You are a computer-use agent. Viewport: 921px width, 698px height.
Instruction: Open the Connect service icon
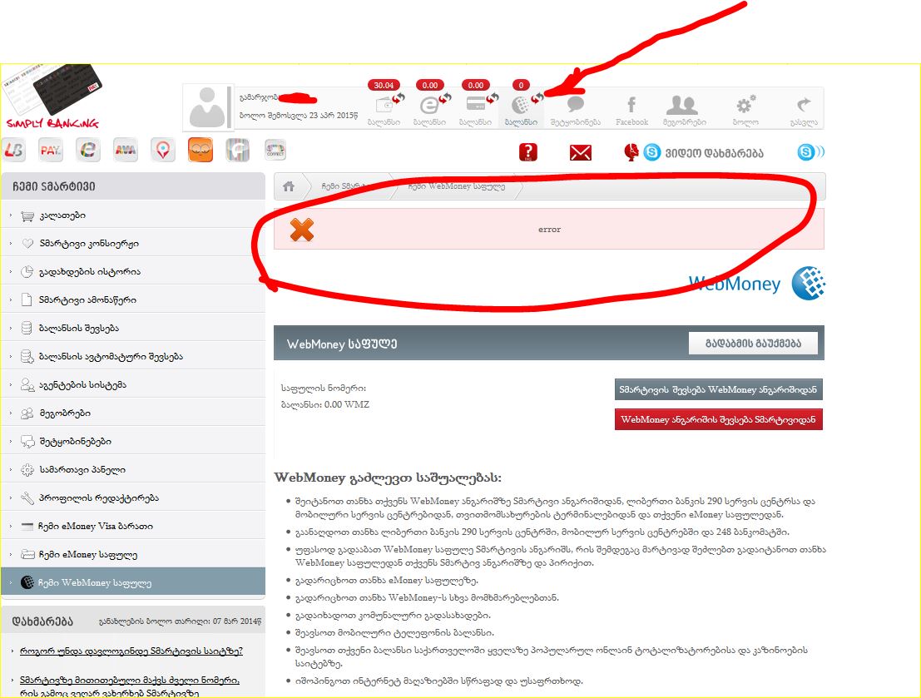click(275, 151)
